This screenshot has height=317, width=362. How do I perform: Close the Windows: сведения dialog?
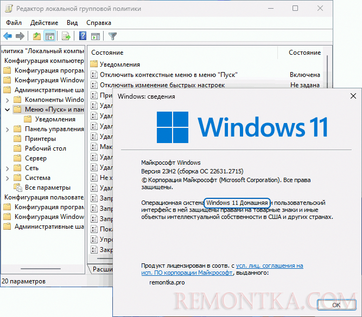tap(353, 96)
